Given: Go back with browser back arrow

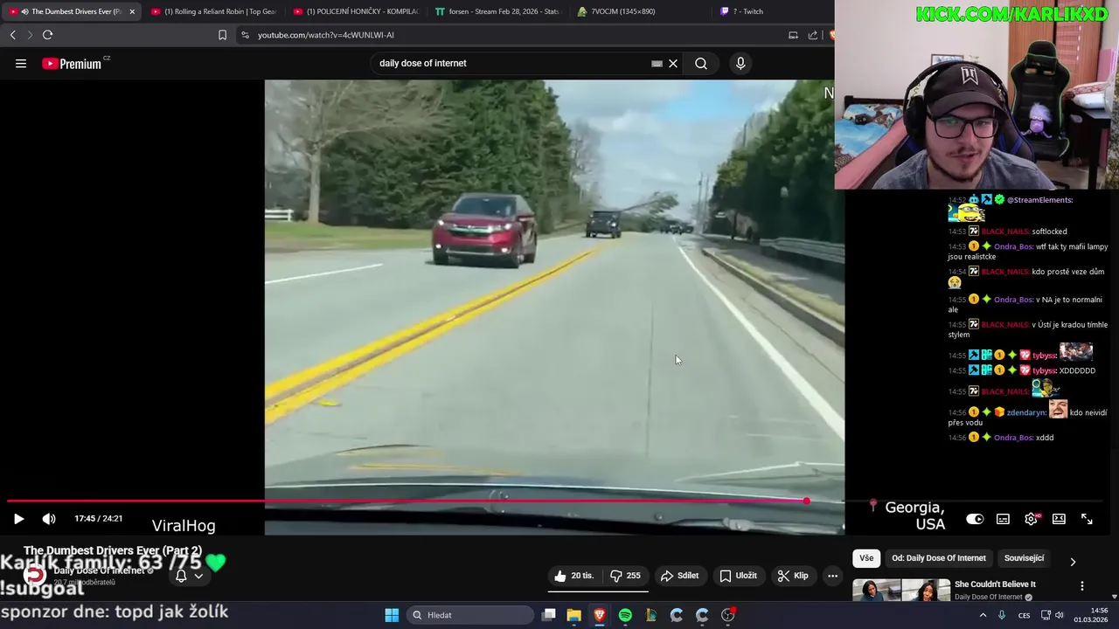Looking at the screenshot, I should 13,35.
